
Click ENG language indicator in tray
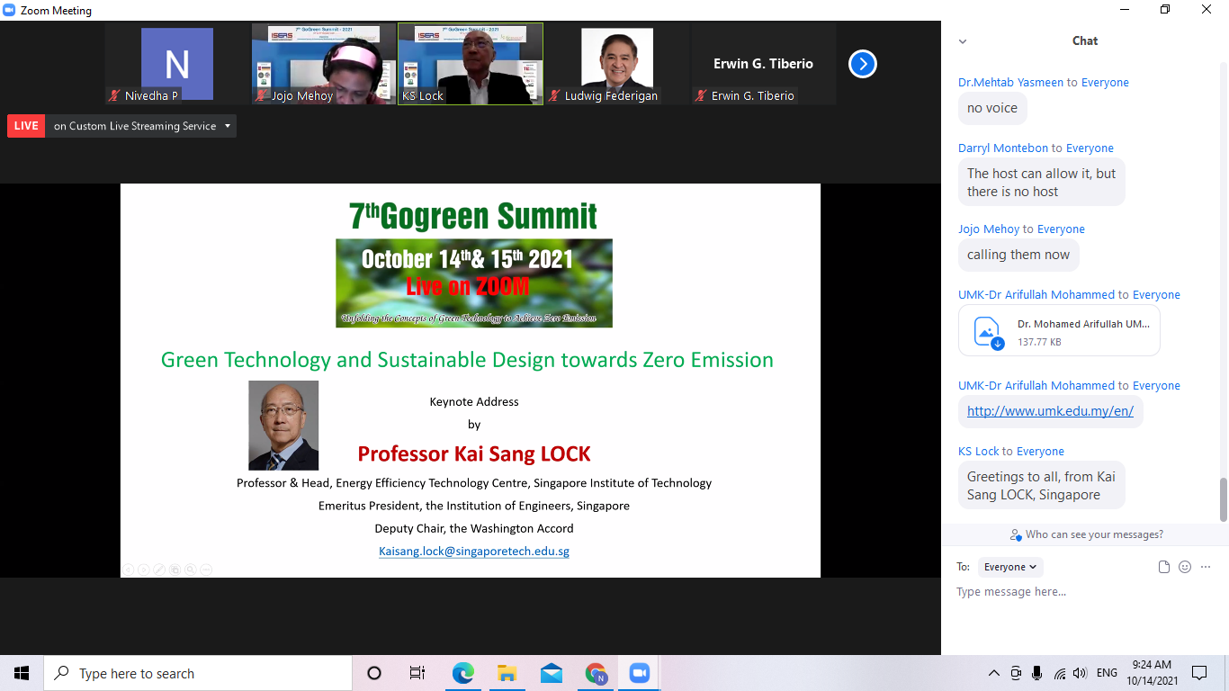[1107, 673]
